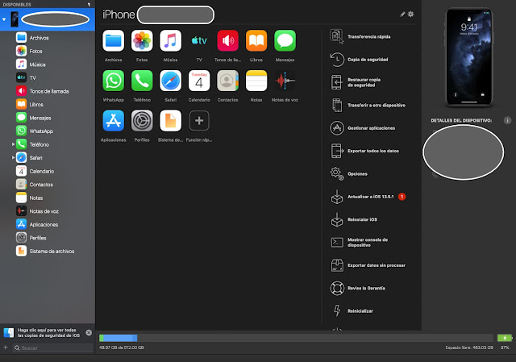Click the backup notice text link
516x362 pixels.
[x=48, y=333]
